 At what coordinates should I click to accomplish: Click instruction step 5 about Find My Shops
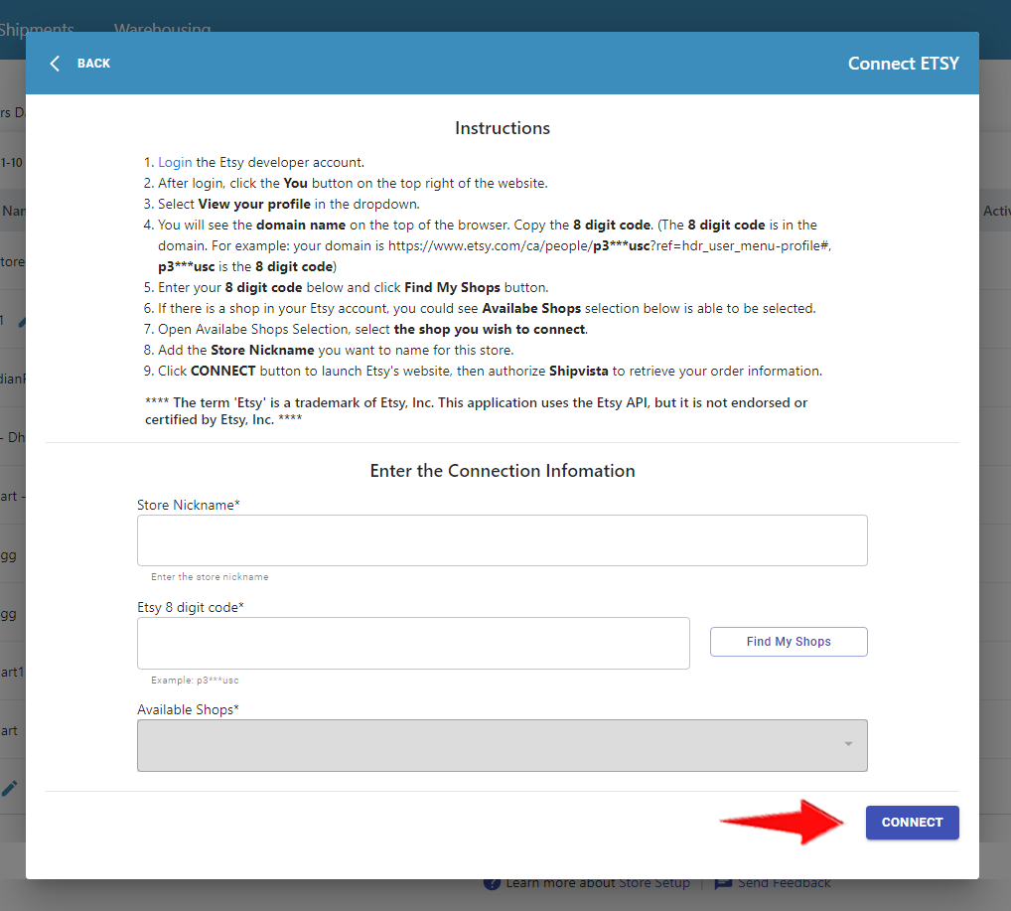[x=346, y=287]
